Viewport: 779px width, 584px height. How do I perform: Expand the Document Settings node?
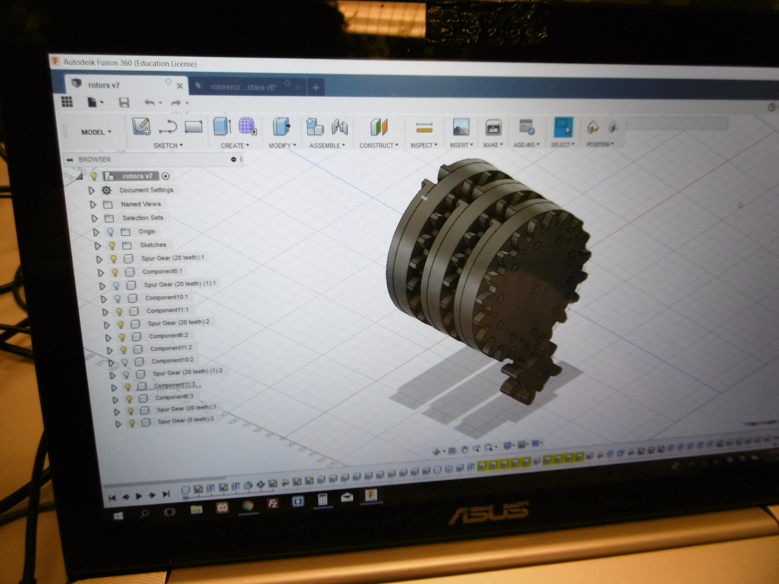(x=91, y=190)
